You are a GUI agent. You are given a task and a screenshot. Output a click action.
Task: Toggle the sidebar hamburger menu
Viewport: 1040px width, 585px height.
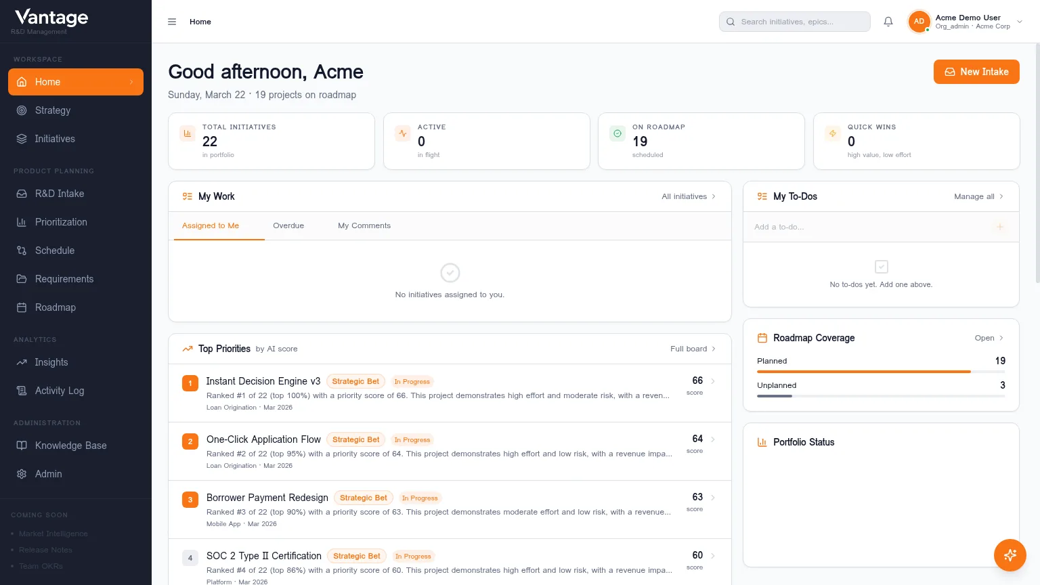(x=172, y=22)
